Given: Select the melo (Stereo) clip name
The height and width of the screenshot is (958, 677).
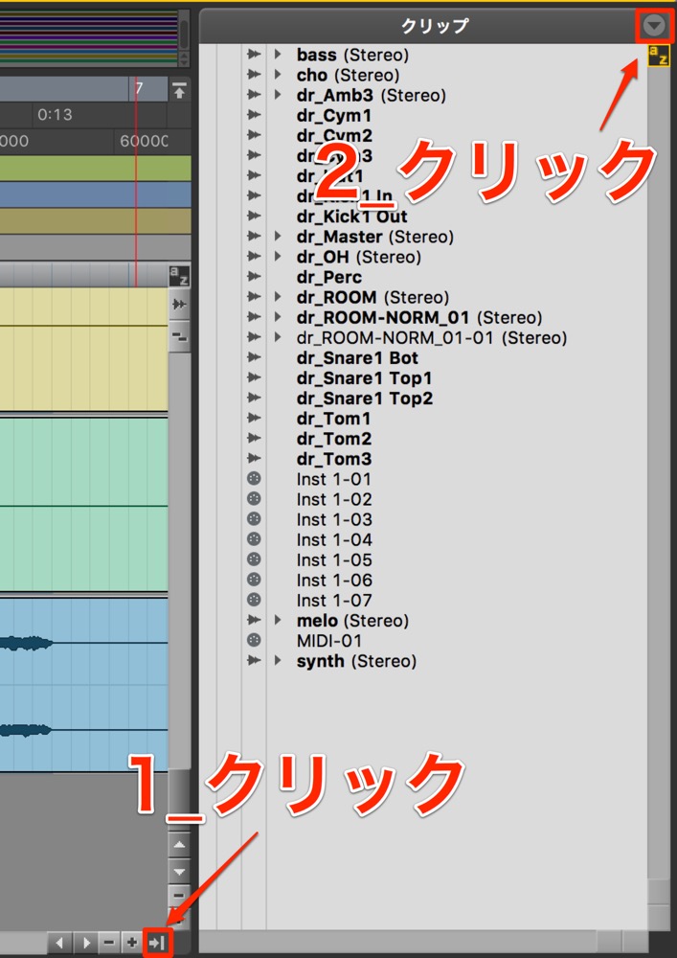Looking at the screenshot, I should point(352,620).
